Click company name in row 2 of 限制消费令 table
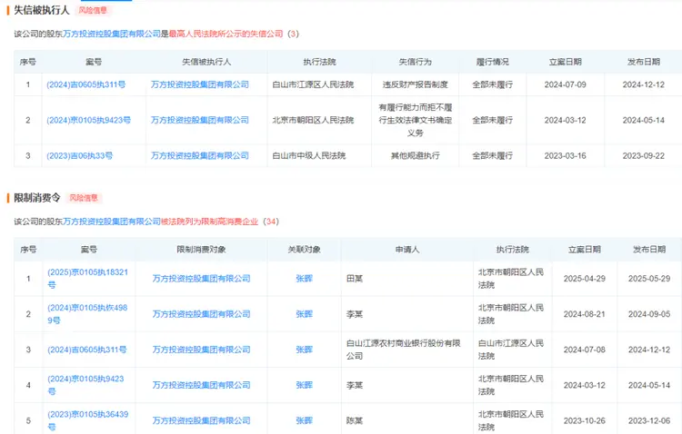This screenshot has height=434, width=682. tap(201, 314)
